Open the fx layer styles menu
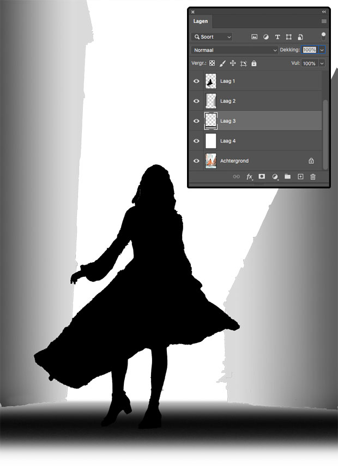The width and height of the screenshot is (338, 474). coord(250,177)
